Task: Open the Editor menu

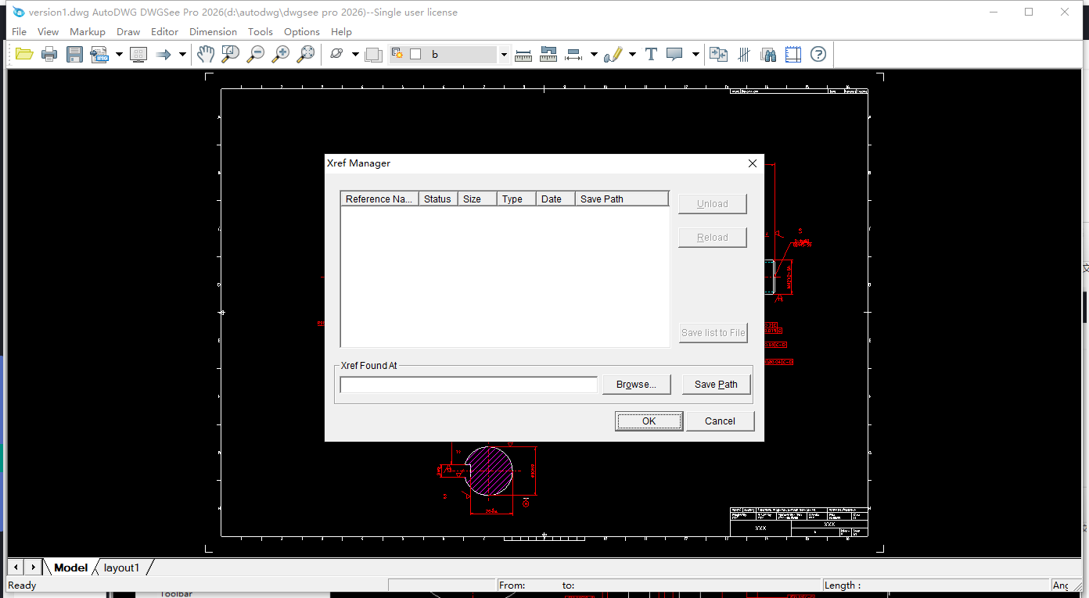Action: [x=164, y=32]
